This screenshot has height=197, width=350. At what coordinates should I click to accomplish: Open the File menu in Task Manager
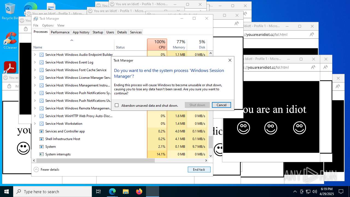pos(36,25)
